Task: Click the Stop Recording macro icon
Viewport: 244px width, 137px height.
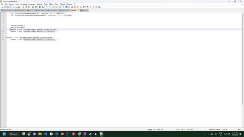Action: pos(91,7)
